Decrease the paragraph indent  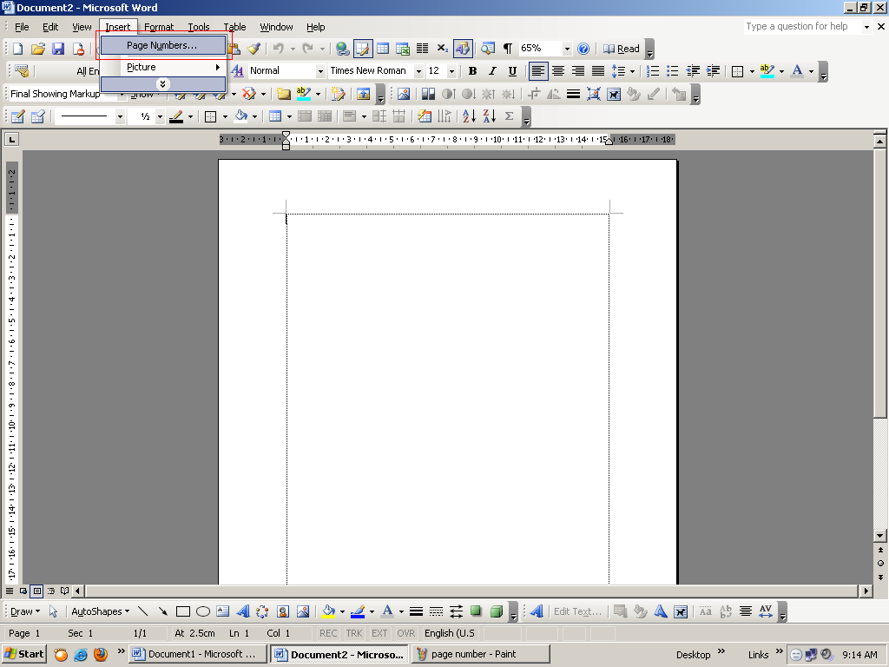[693, 71]
